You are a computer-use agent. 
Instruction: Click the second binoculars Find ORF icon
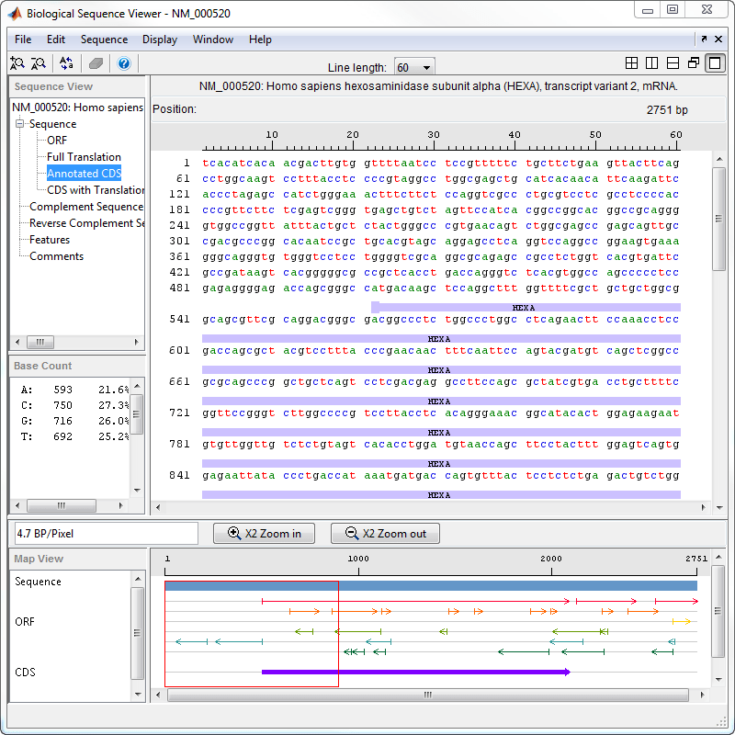[39, 63]
